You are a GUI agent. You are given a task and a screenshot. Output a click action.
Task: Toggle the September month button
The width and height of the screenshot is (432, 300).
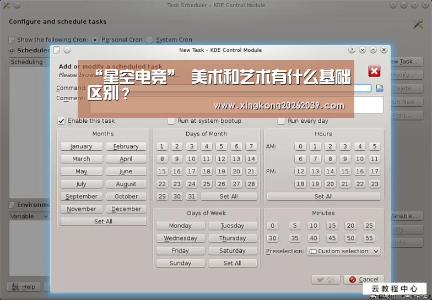[x=82, y=197]
